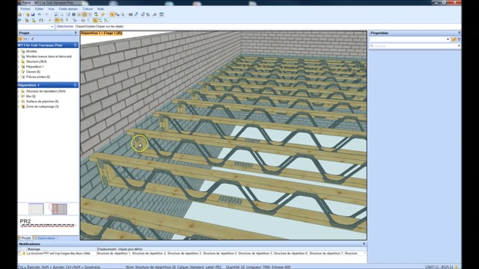Click the search field in Propriétés panel
This screenshot has height=269, width=479.
(x=415, y=46)
